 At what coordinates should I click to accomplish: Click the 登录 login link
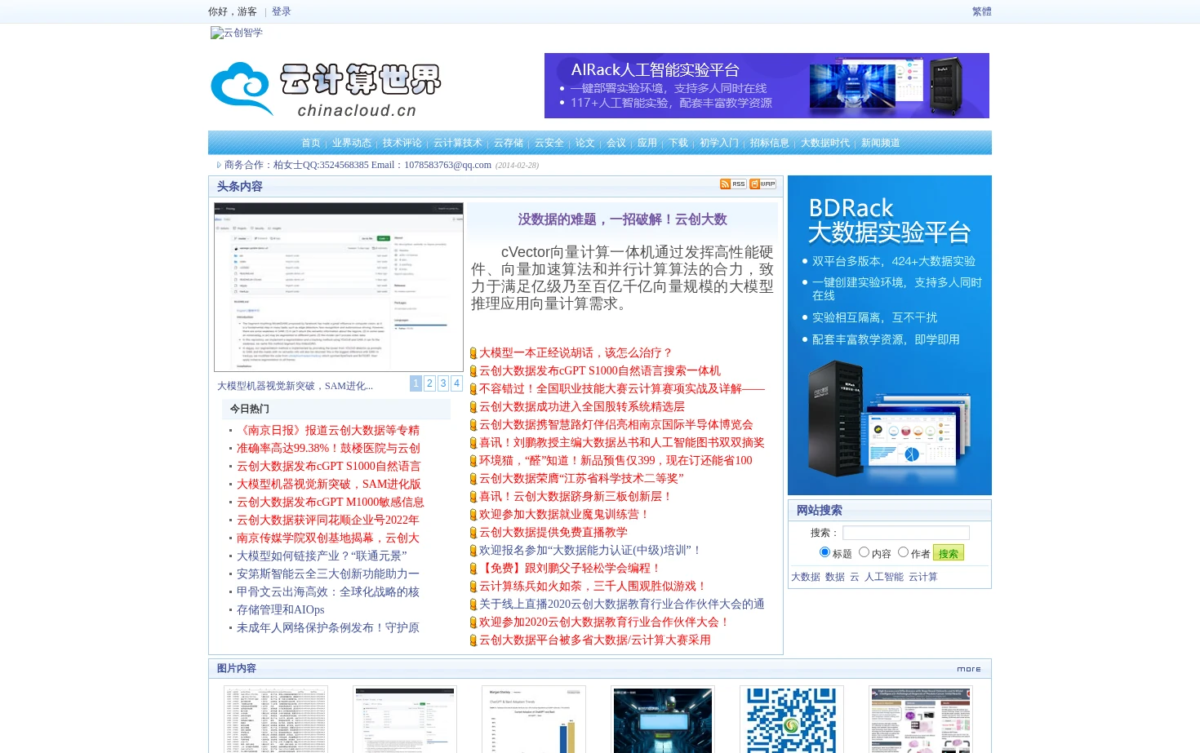coord(282,11)
